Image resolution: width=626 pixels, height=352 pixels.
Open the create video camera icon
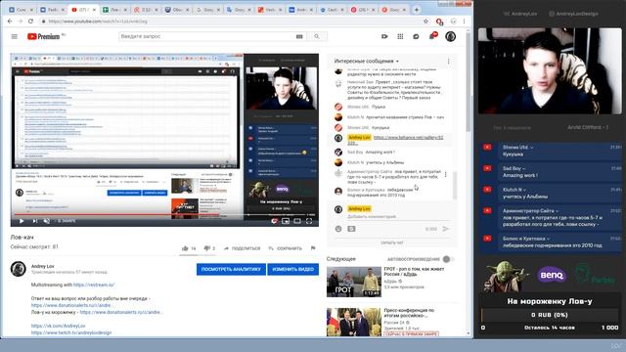coord(384,37)
